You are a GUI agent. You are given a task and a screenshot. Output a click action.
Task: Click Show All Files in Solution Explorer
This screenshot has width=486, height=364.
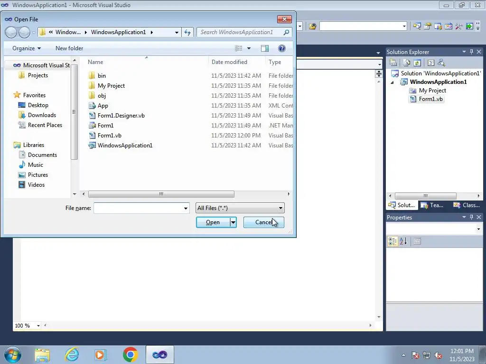[407, 63]
